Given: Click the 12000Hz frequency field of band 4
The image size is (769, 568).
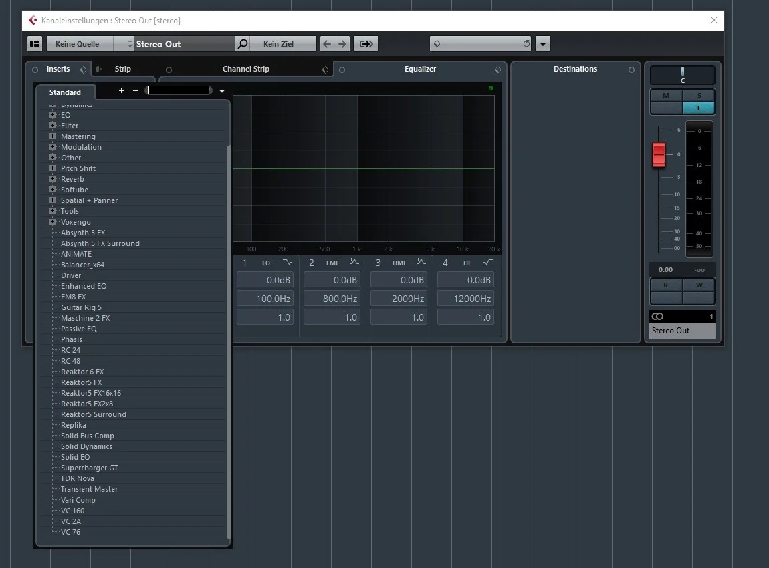Looking at the screenshot, I should (x=465, y=299).
